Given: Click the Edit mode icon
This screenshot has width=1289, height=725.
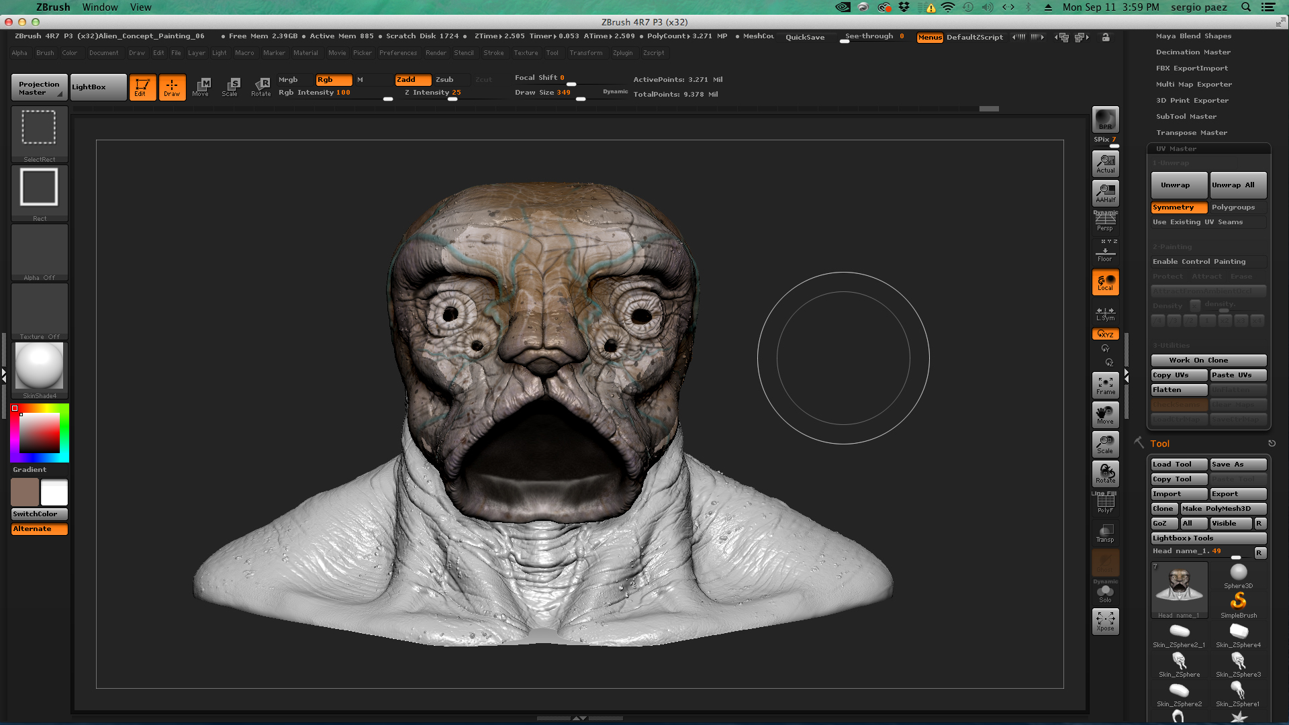Looking at the screenshot, I should [x=142, y=87].
